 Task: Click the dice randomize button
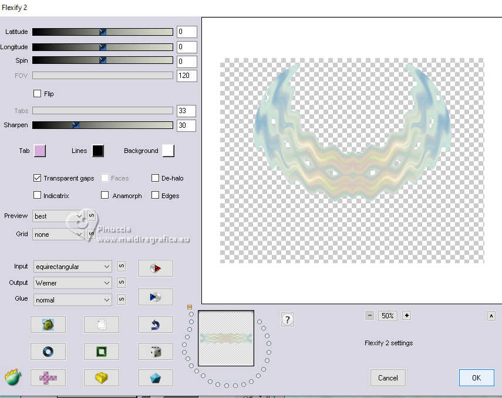point(155,351)
